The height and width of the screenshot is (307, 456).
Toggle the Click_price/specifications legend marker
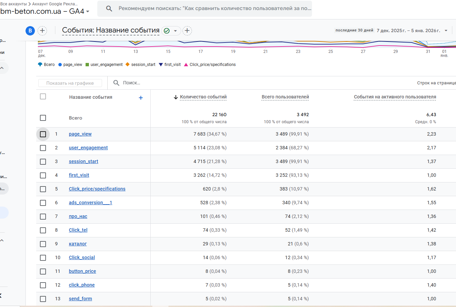[x=186, y=65]
